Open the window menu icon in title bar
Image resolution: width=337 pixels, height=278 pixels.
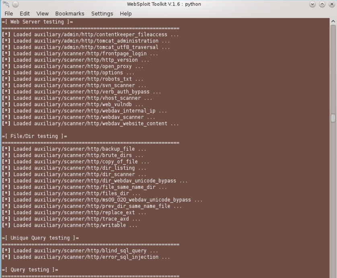pyautogui.click(x=5, y=4)
